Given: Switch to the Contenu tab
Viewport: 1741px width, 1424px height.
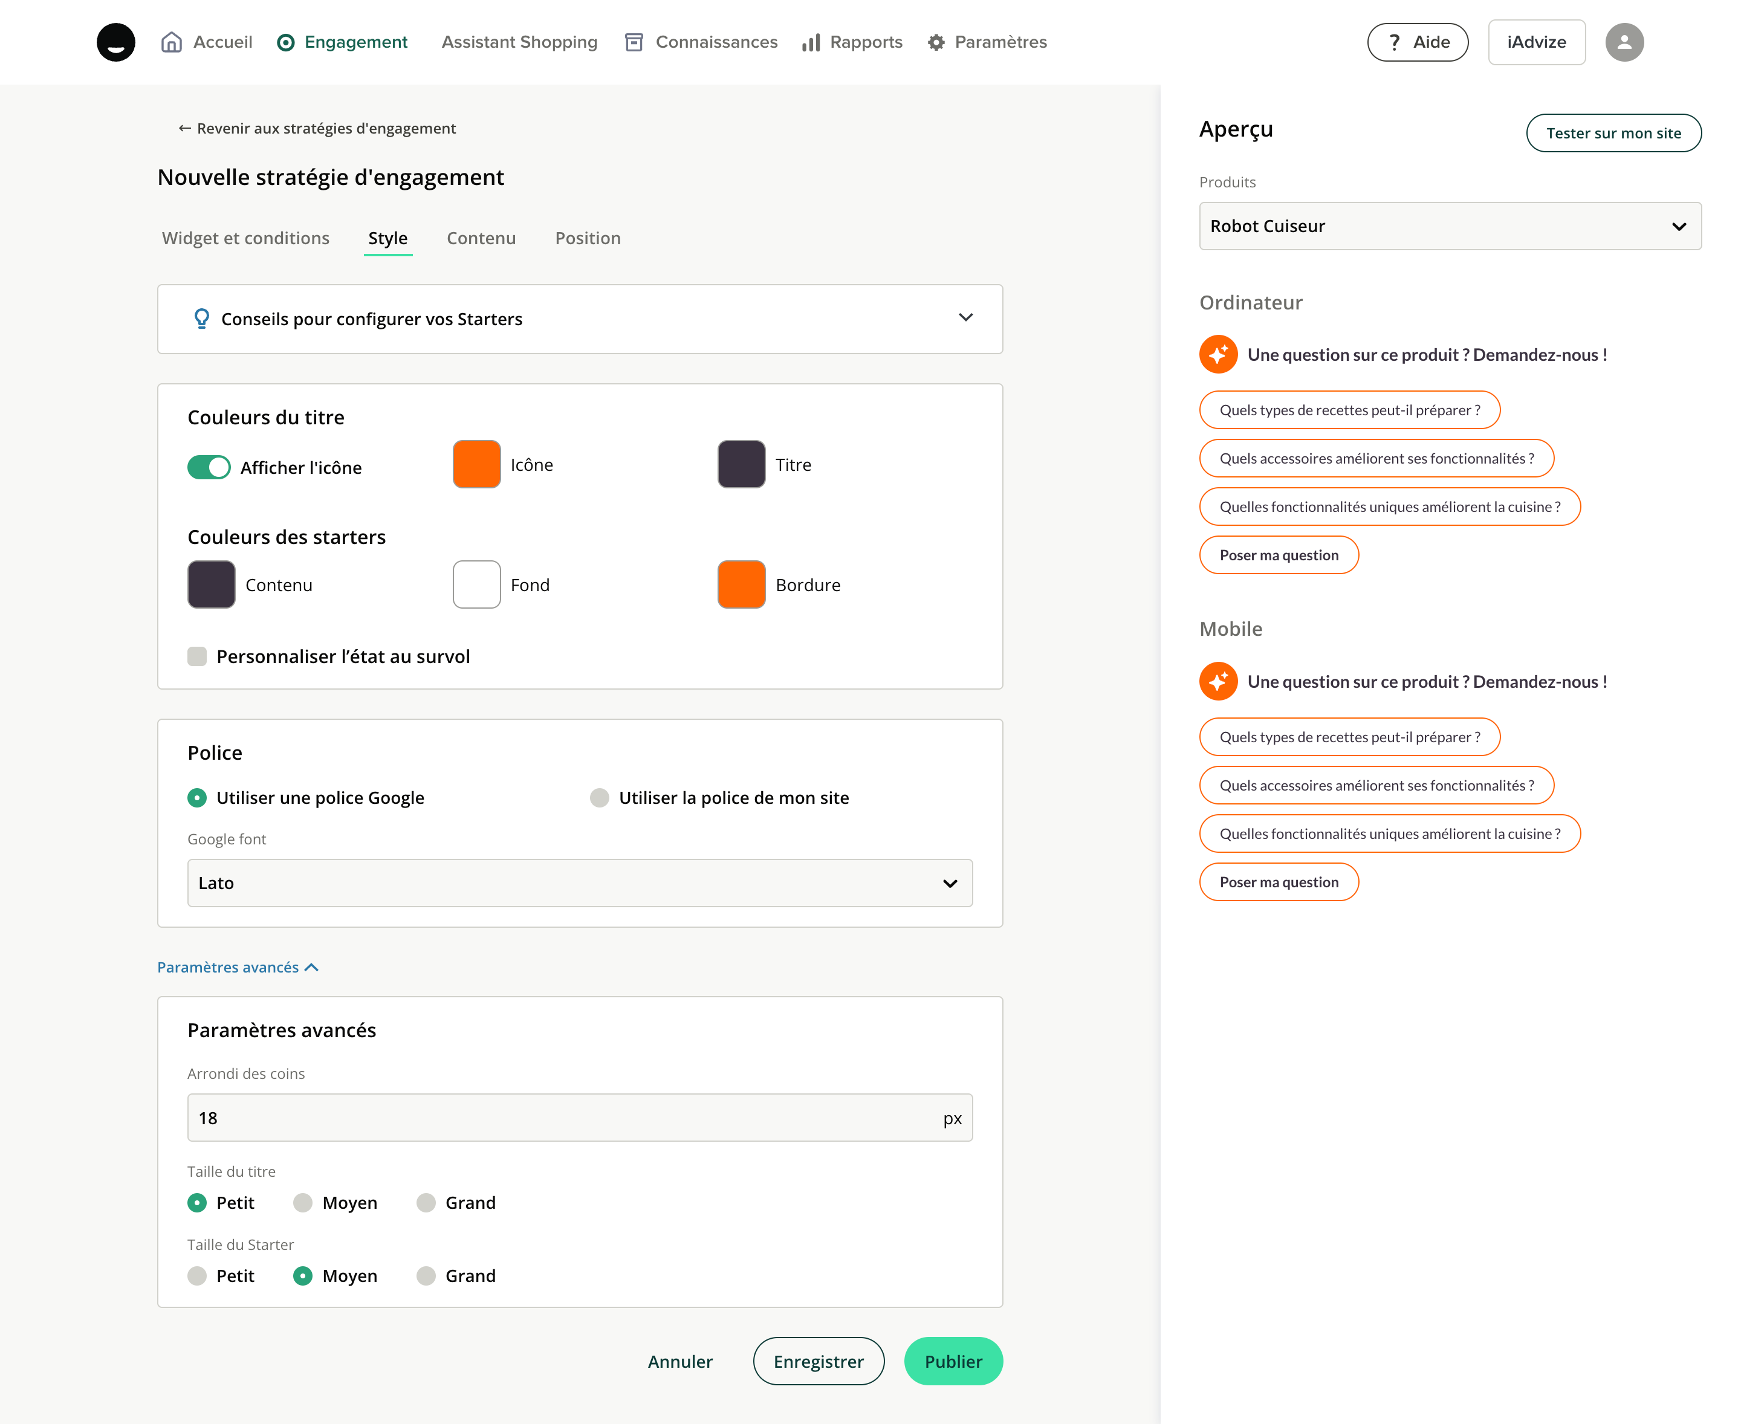Looking at the screenshot, I should 481,238.
